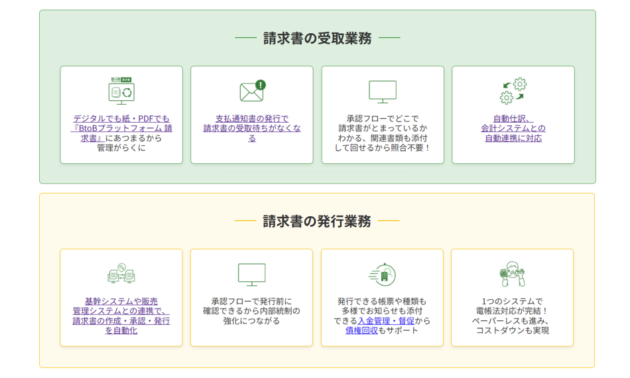Click the envelope with alert badge icon
630x378 pixels.
[x=253, y=90]
